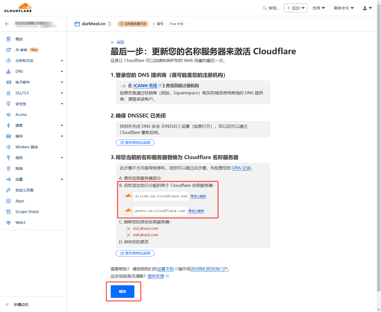Click the 星号 star button
The height and width of the screenshot is (312, 381).
(x=158, y=24)
